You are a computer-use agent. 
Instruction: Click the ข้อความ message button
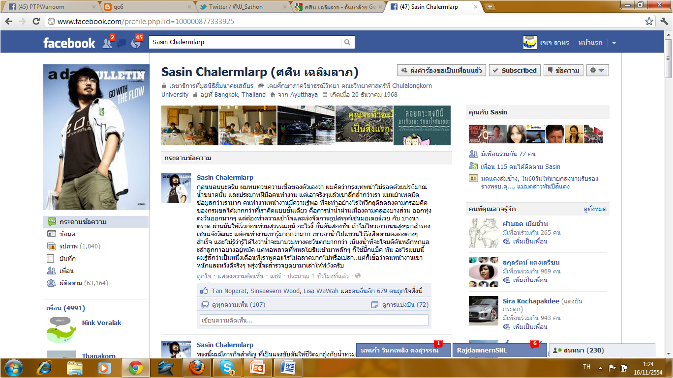(563, 70)
